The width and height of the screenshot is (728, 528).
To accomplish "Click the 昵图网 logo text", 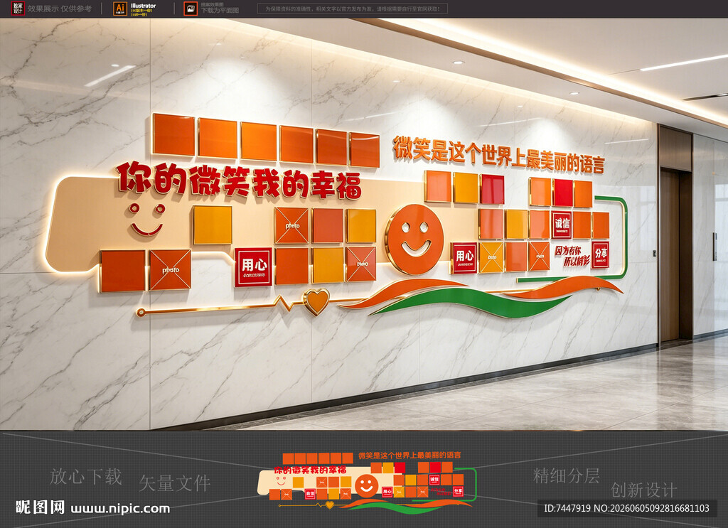I will [x=40, y=507].
